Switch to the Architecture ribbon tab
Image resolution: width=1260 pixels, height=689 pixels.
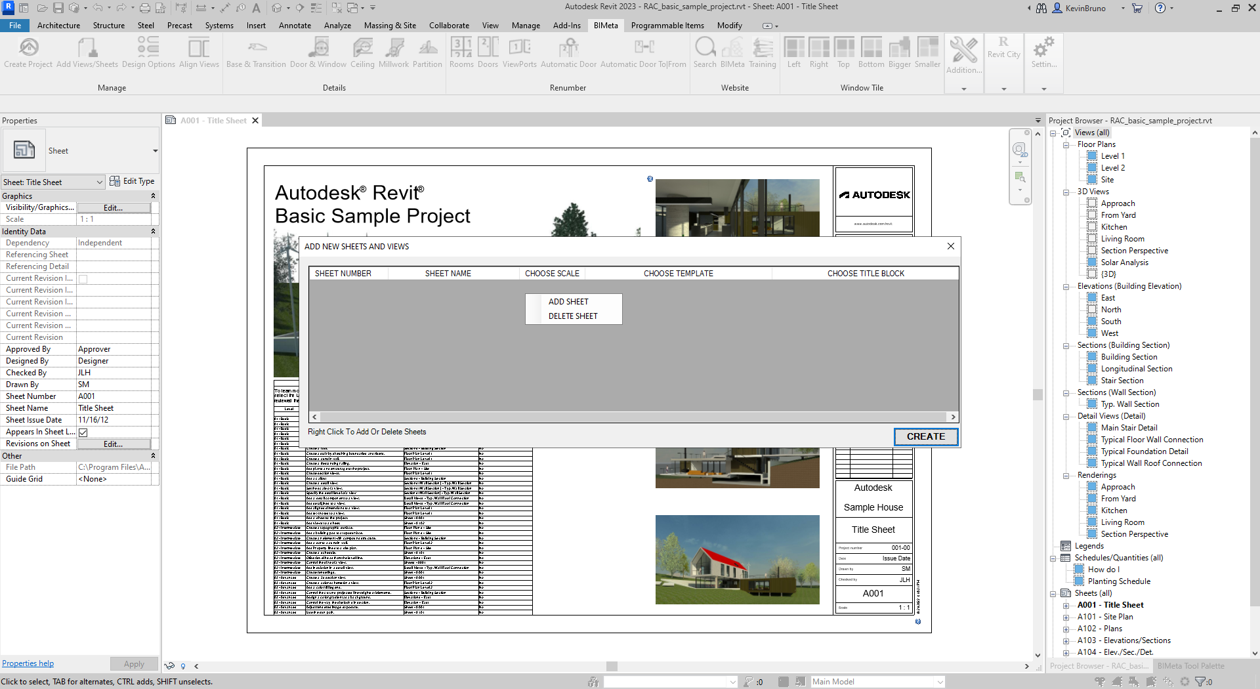point(58,26)
